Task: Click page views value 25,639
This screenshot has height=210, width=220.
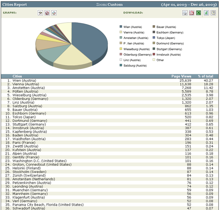Action: coord(185,80)
